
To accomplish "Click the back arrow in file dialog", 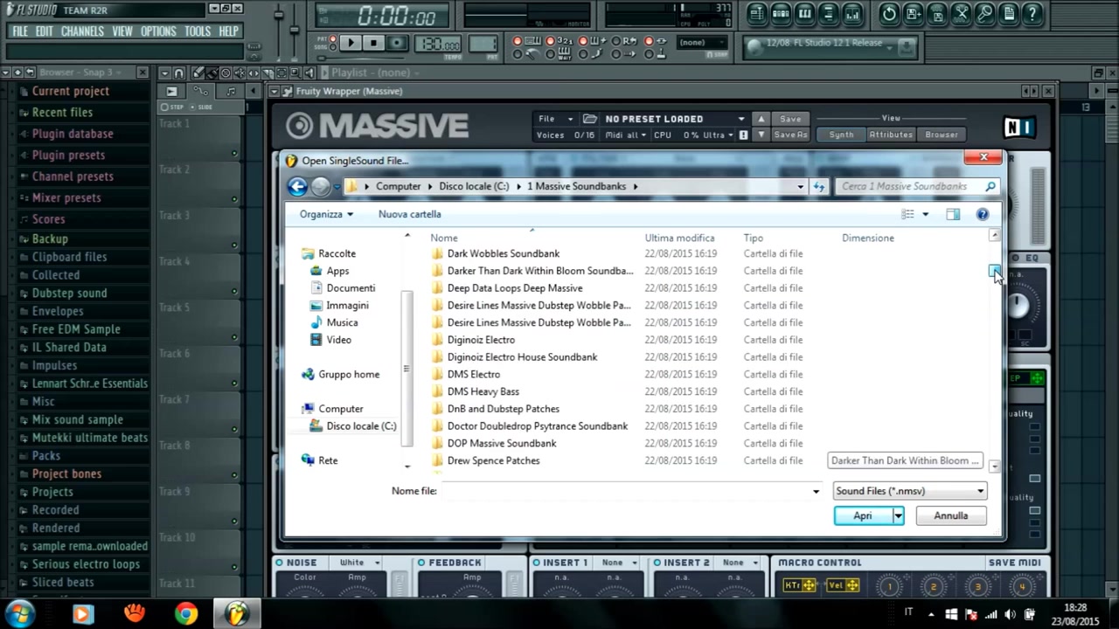I will 297,186.
